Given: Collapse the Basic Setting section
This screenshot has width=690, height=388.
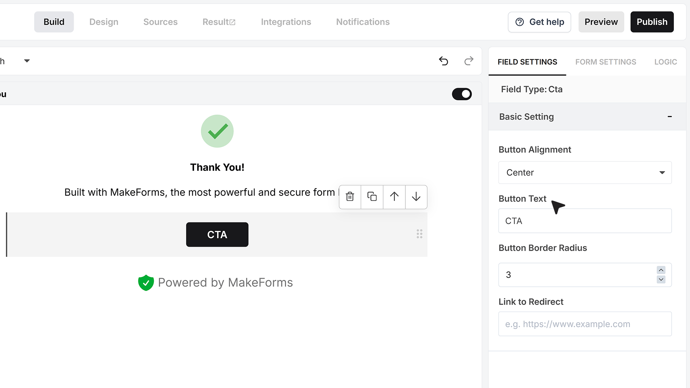Looking at the screenshot, I should tap(670, 117).
